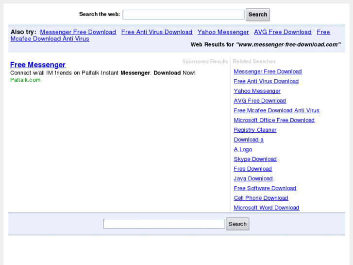This screenshot has width=353, height=265.
Task: Click the Web Results for messenger-free-download.com text
Action: coord(266,45)
